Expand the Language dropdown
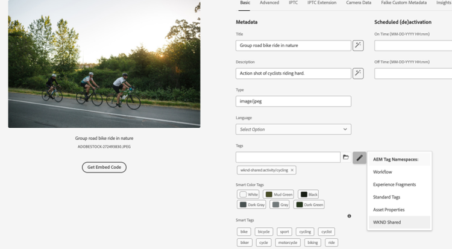 [293, 129]
